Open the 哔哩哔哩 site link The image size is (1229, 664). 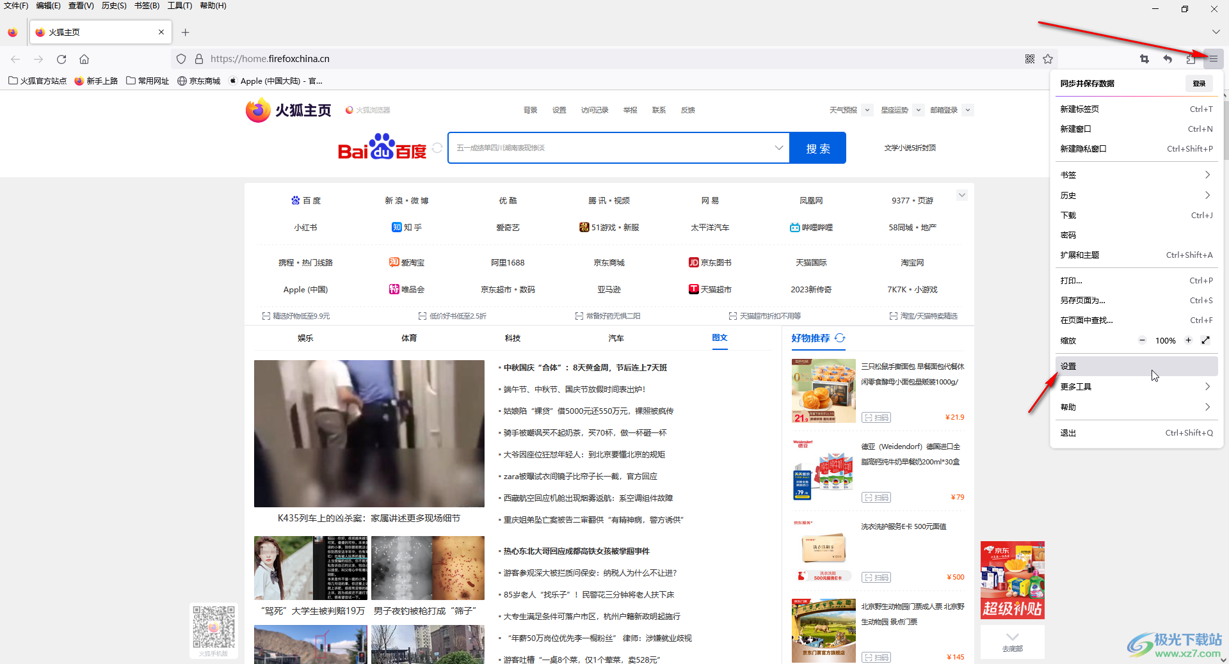point(811,227)
